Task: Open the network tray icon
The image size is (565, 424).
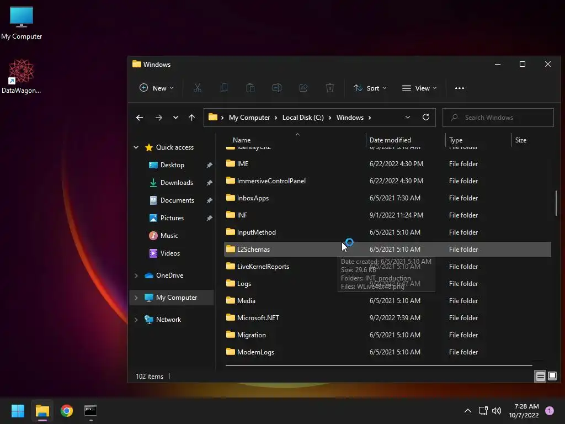Action: click(483, 411)
